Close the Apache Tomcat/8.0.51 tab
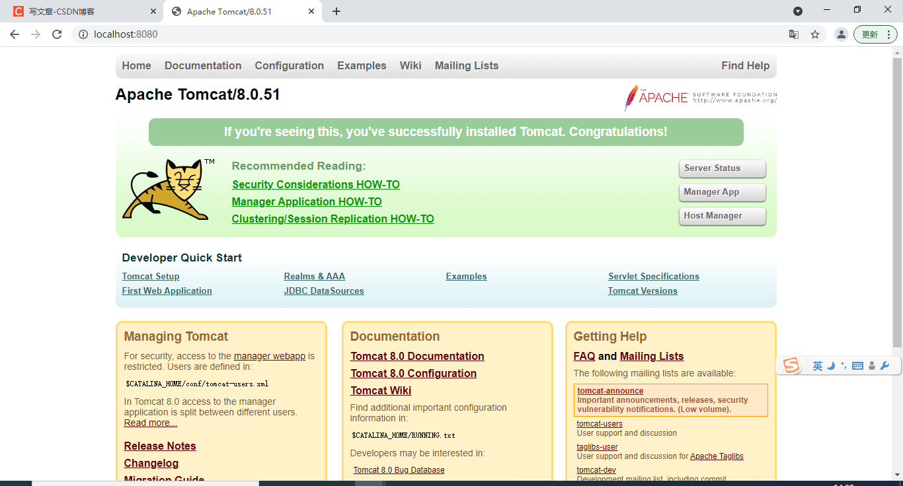Image resolution: width=903 pixels, height=486 pixels. [311, 11]
